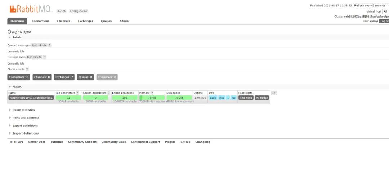Click File descriptors help question mark
Screen dimensions: 389x178
(77, 93)
